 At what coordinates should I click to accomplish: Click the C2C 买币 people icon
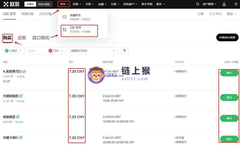(64, 29)
